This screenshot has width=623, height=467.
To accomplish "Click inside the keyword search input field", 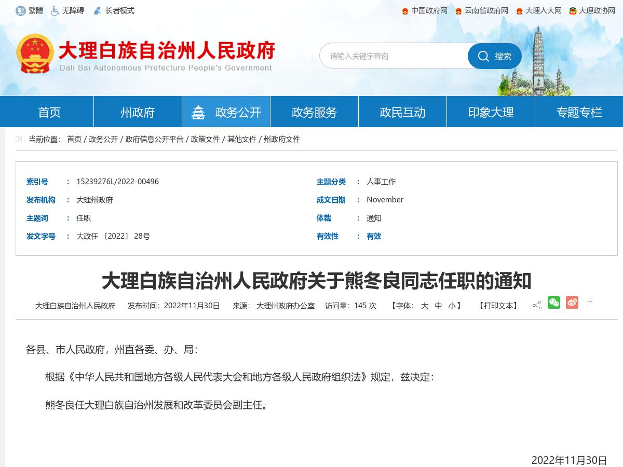I will tap(395, 56).
